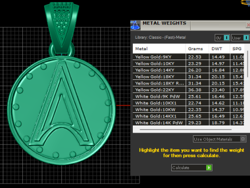Select the Yellow Gold:18KY R... row
The width and height of the screenshot is (250, 188).
click(x=189, y=84)
